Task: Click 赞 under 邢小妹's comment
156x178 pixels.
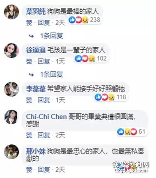Action: (x=29, y=170)
